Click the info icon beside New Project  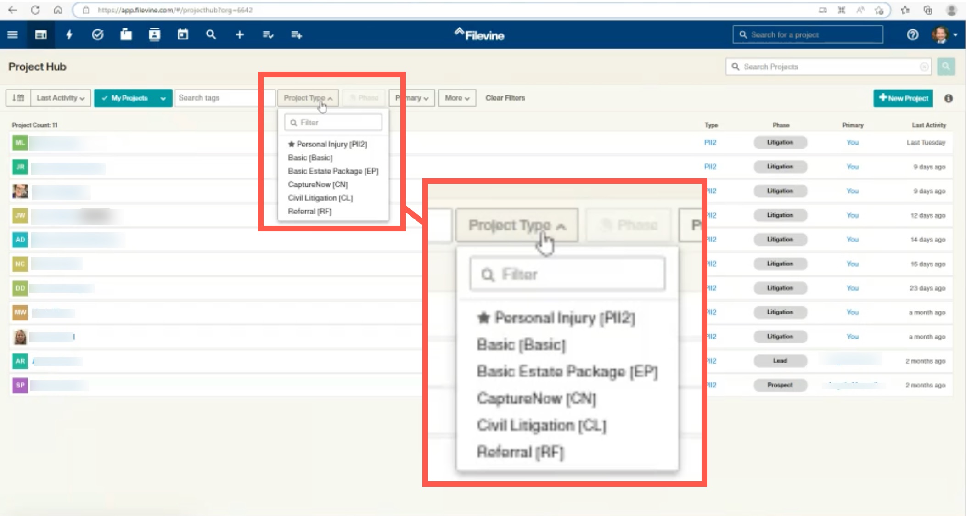(x=949, y=98)
